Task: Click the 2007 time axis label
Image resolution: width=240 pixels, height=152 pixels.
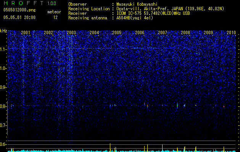Action: [163, 32]
